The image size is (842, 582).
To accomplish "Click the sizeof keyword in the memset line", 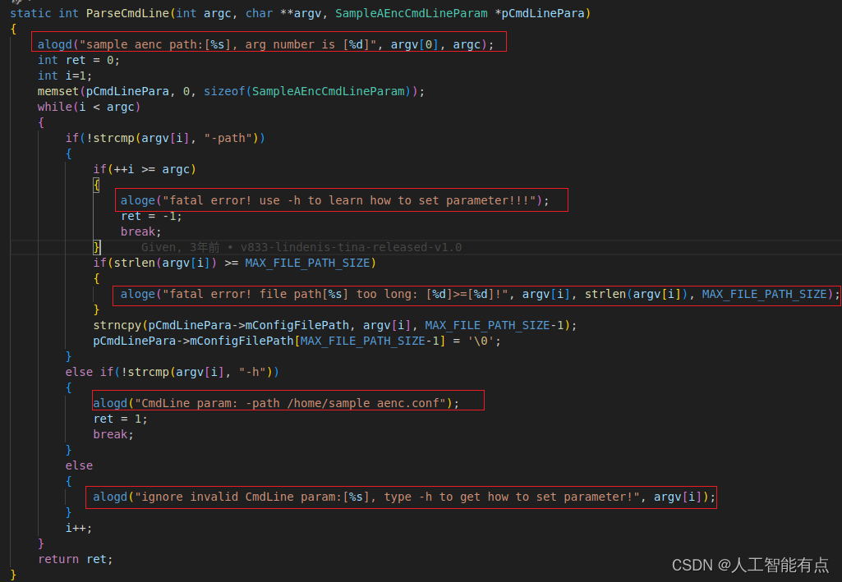I will pyautogui.click(x=224, y=91).
